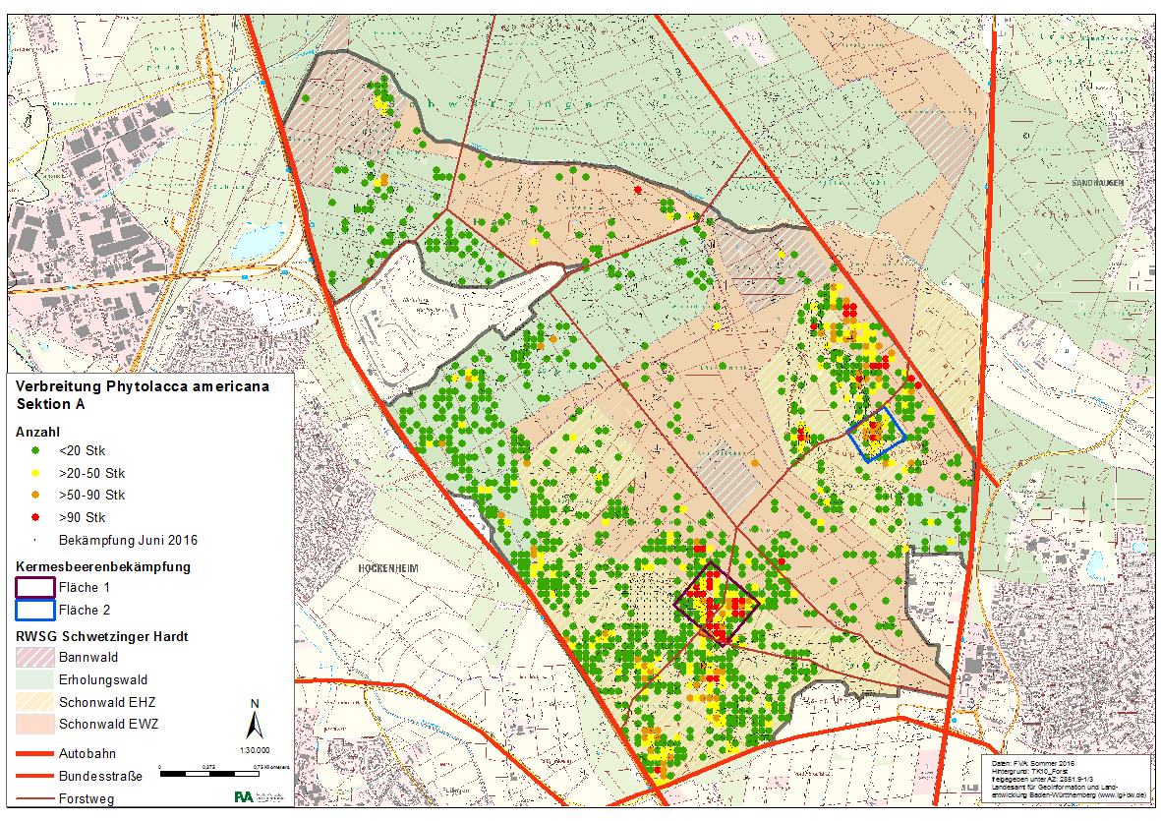Click the Bannwald hatched legend swatch
The width and height of the screenshot is (1161, 821).
click(34, 657)
